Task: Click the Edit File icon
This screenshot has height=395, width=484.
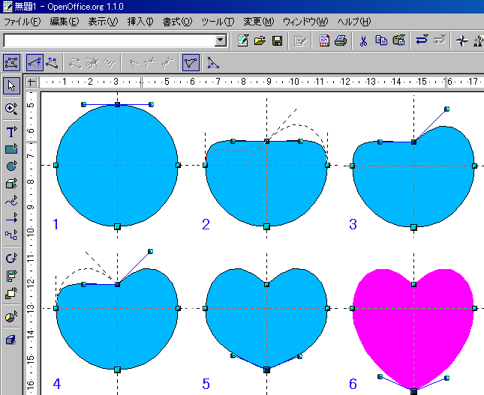Action: (243, 40)
